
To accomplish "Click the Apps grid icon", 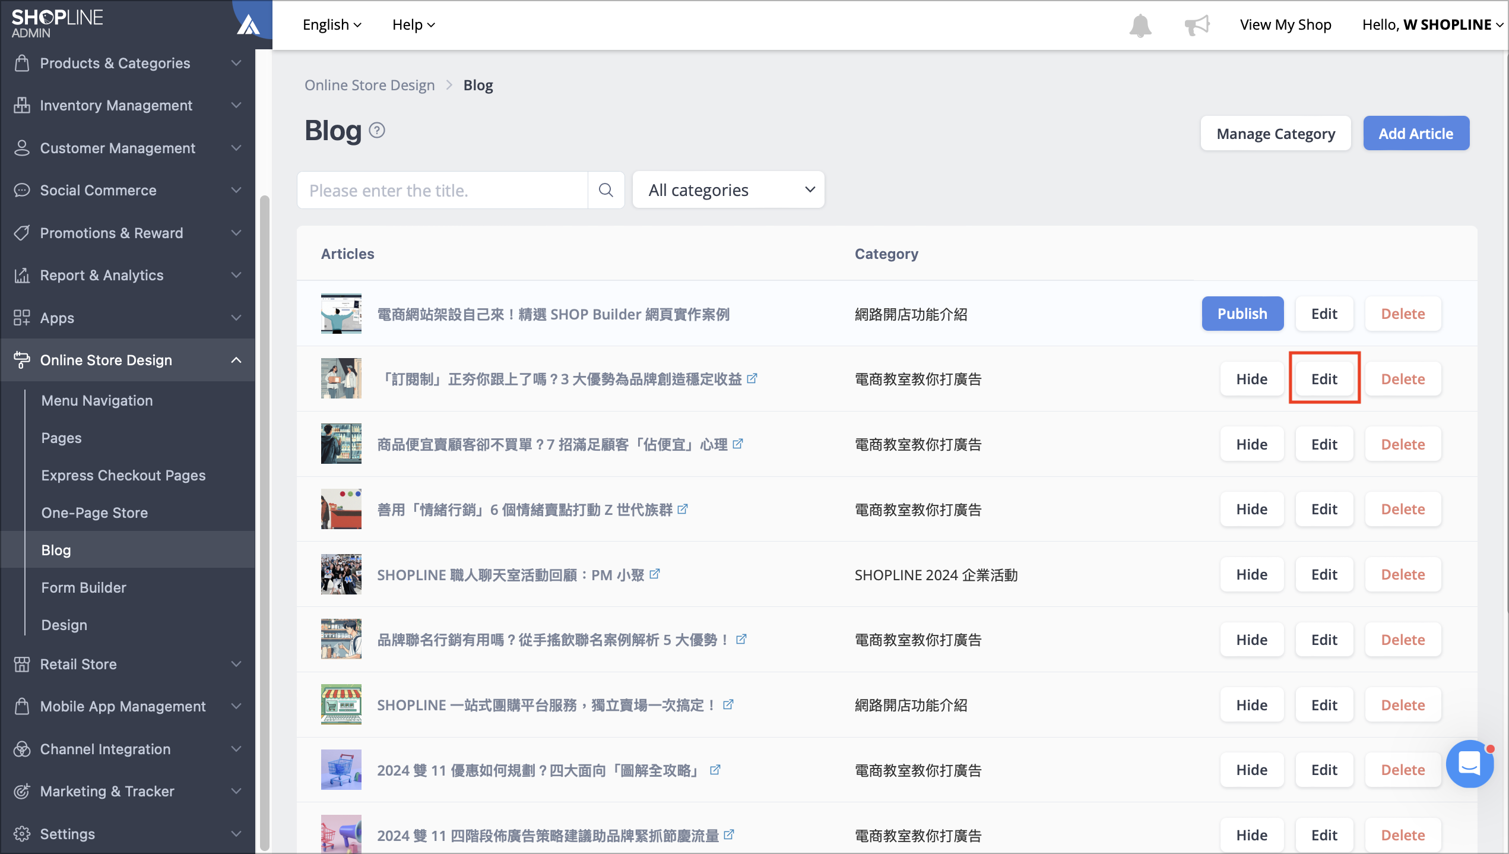I will 22,318.
